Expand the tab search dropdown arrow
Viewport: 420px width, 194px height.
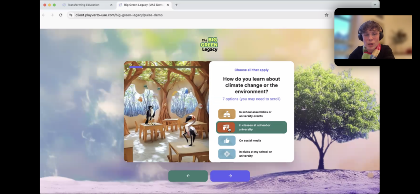(374, 5)
